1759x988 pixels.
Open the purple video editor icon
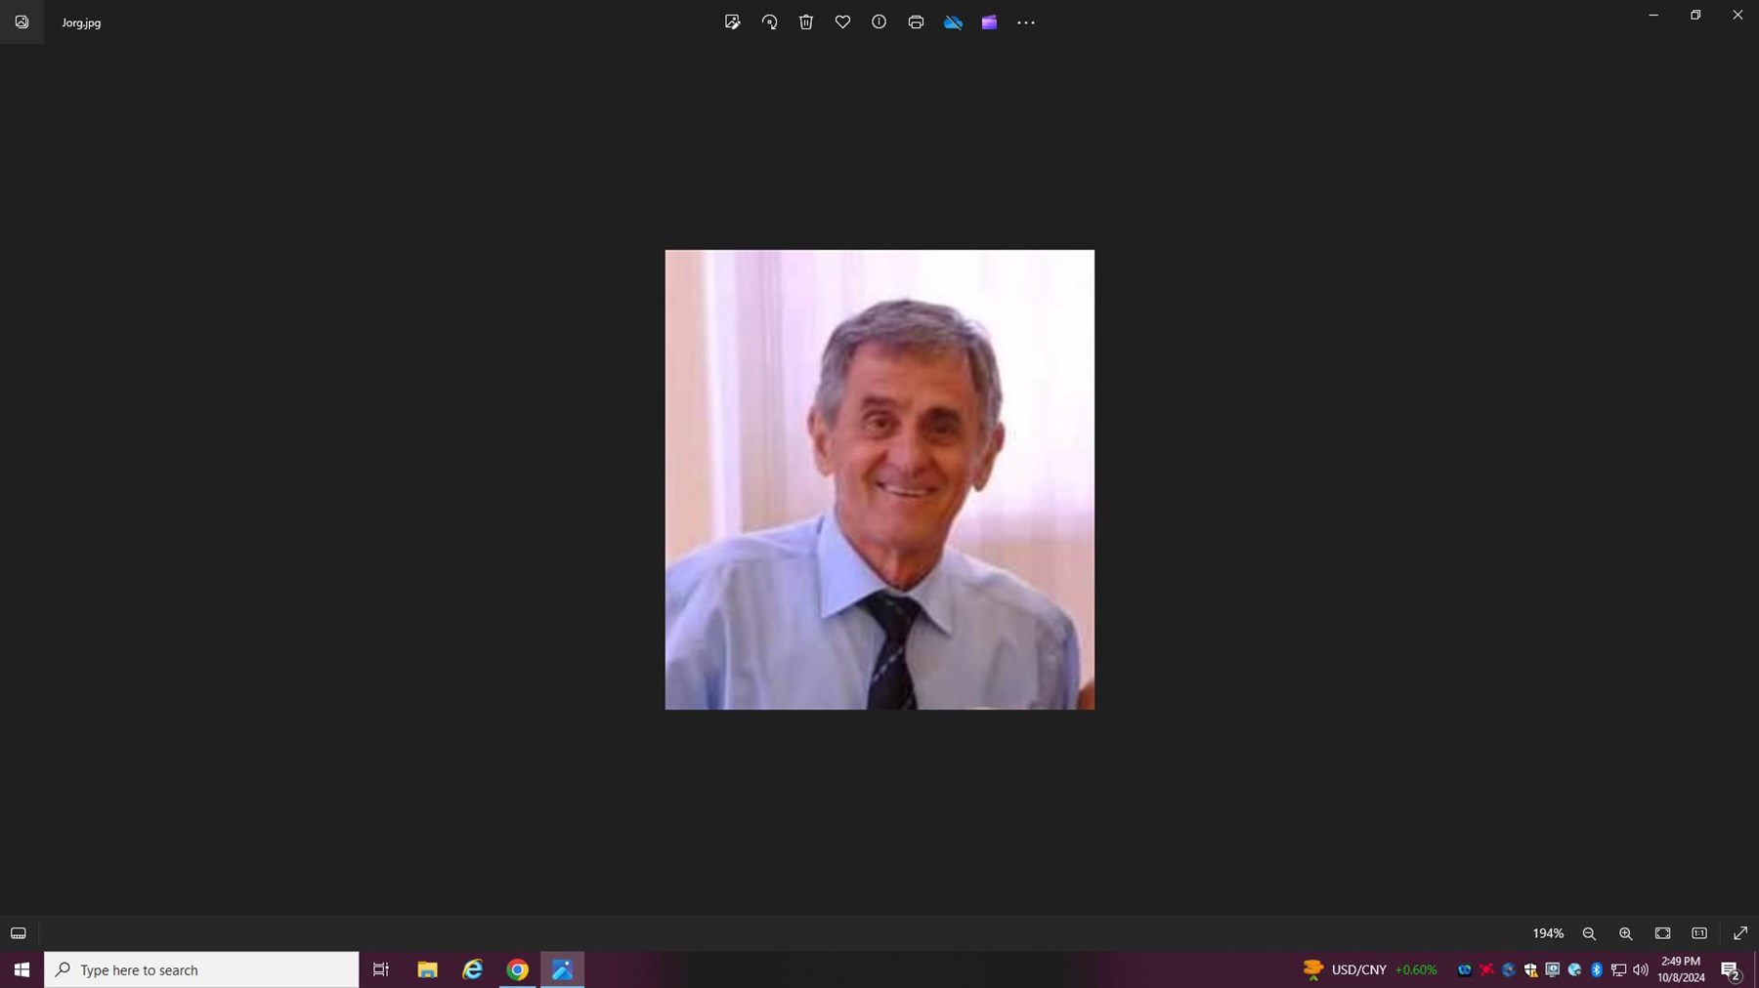click(989, 22)
